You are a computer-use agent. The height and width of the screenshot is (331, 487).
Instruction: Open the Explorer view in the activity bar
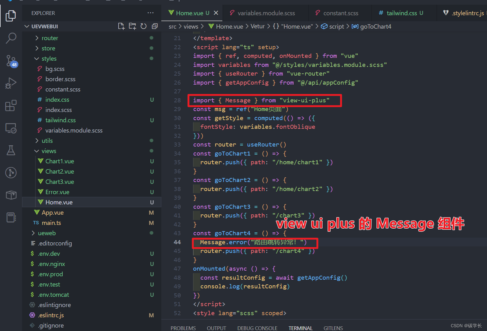tap(11, 16)
